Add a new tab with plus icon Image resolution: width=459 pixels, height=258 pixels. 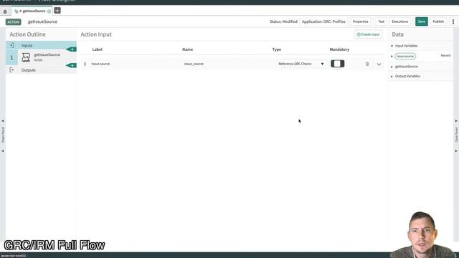pos(57,11)
